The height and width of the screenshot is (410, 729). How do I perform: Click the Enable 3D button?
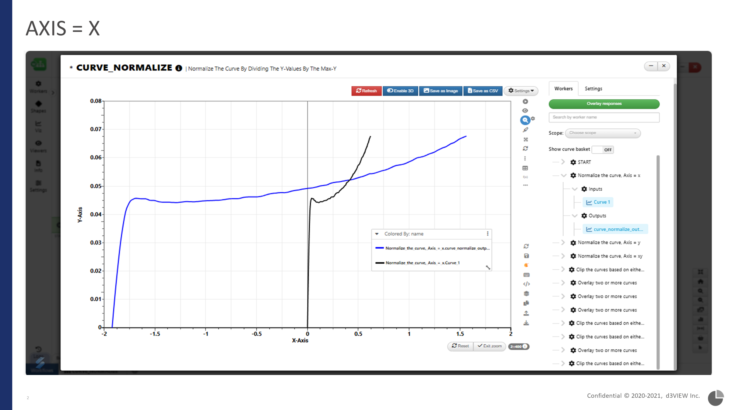coord(400,91)
